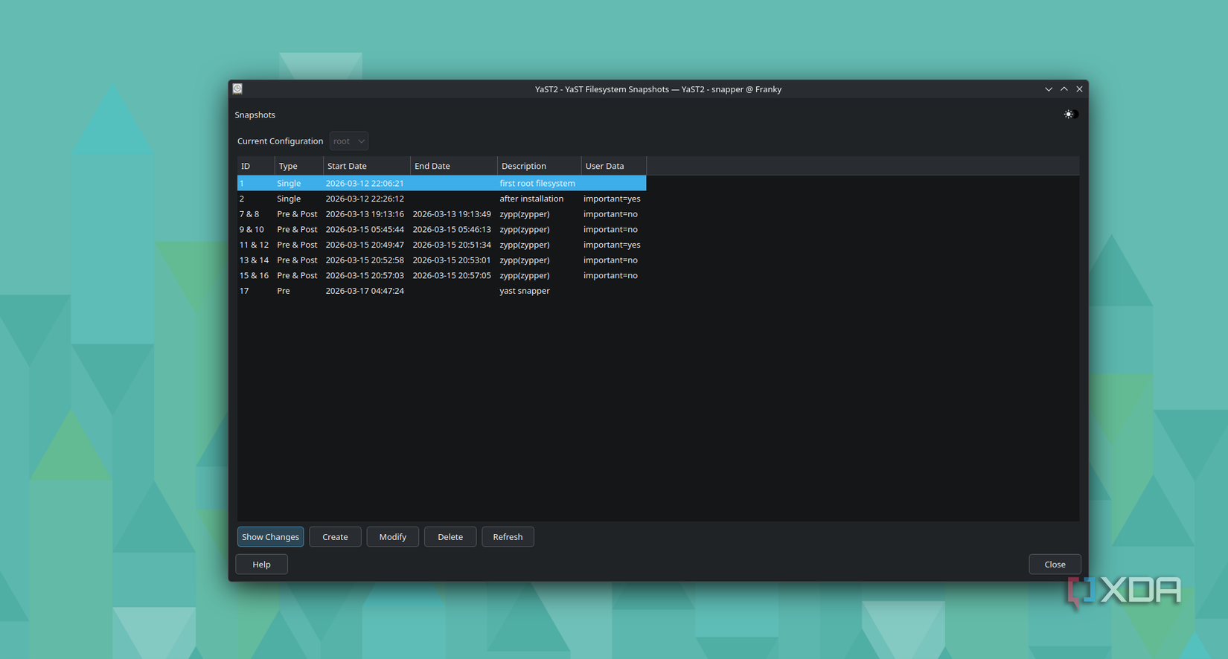Sort by the Start Date column header

(365, 166)
